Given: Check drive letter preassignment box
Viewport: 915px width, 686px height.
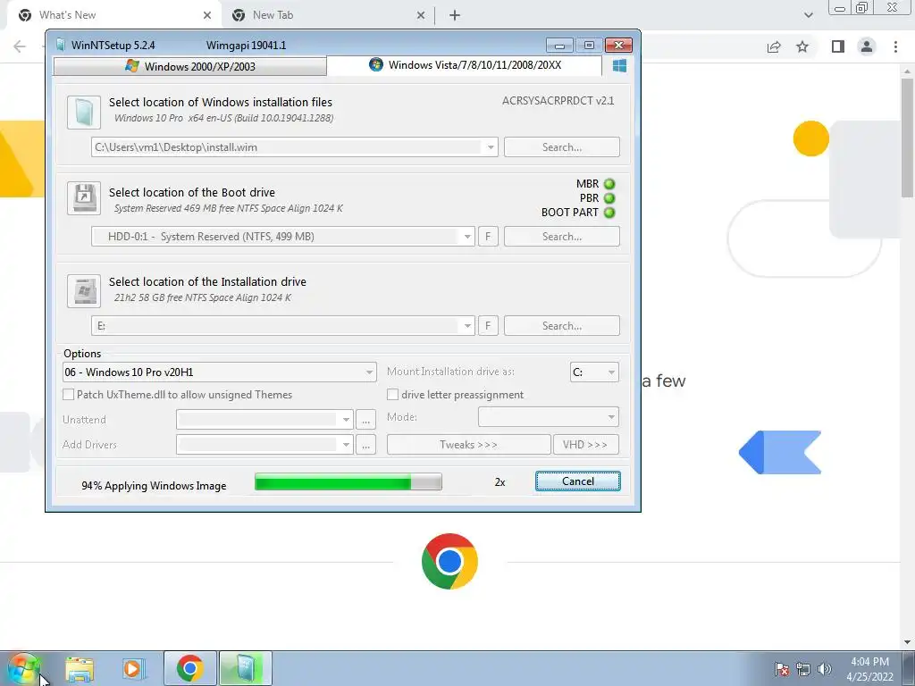Looking at the screenshot, I should point(393,395).
